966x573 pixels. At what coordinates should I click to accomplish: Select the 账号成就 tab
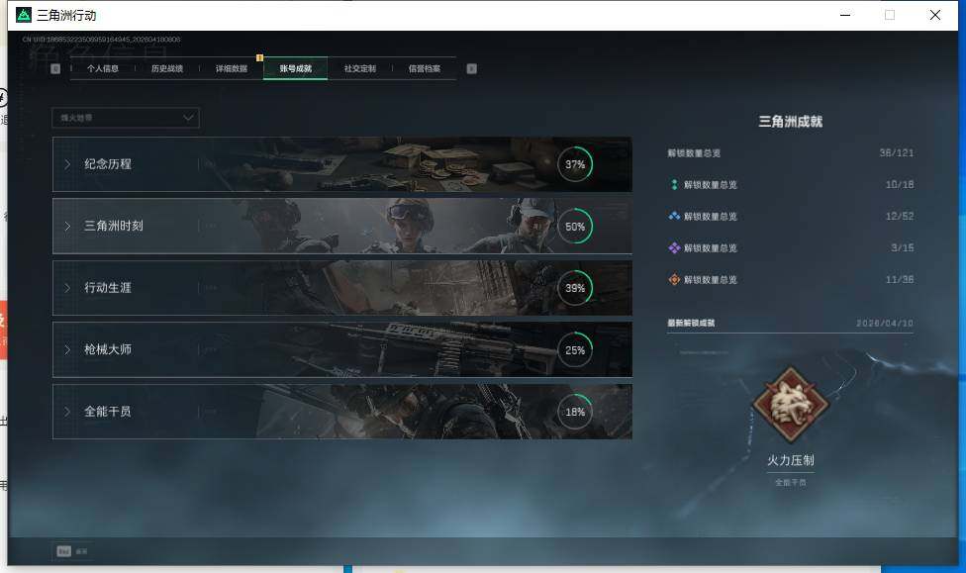[x=296, y=68]
